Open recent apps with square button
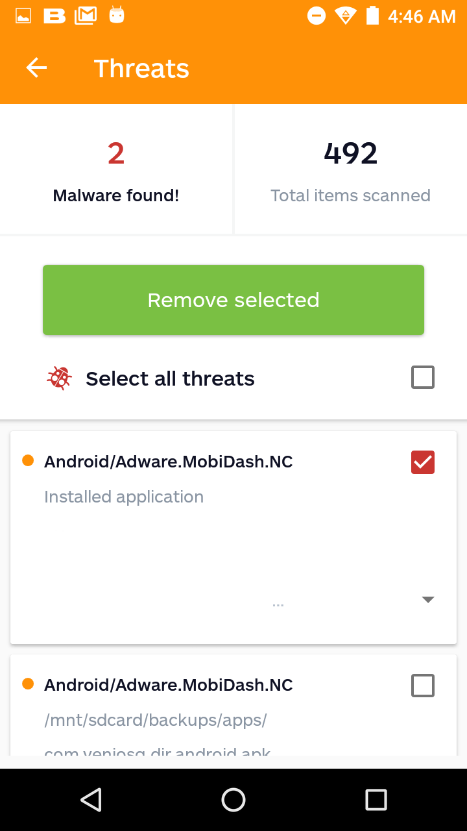467x831 pixels. (376, 800)
